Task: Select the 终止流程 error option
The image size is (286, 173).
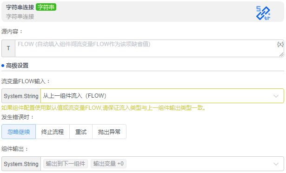Action: click(x=53, y=132)
